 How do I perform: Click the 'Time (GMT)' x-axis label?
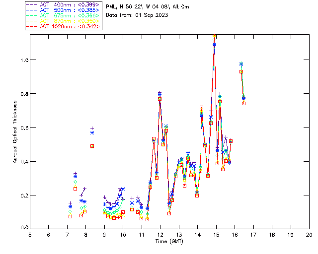(169, 242)
